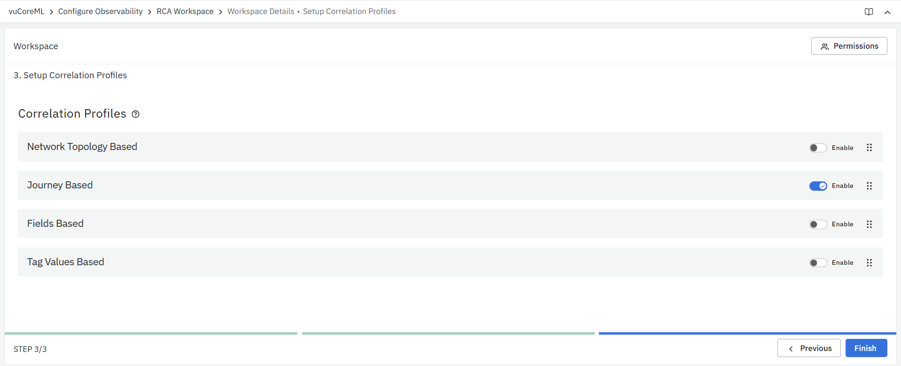Click drag handle for Journey Based
This screenshot has width=901, height=366.
869,186
